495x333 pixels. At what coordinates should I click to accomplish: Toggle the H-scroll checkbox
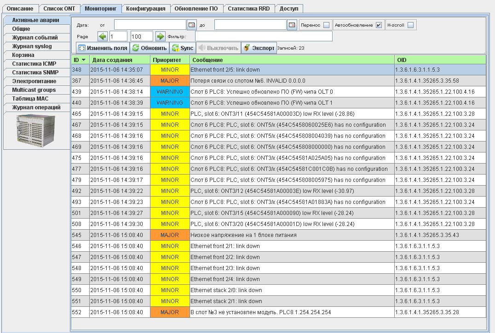click(x=410, y=25)
